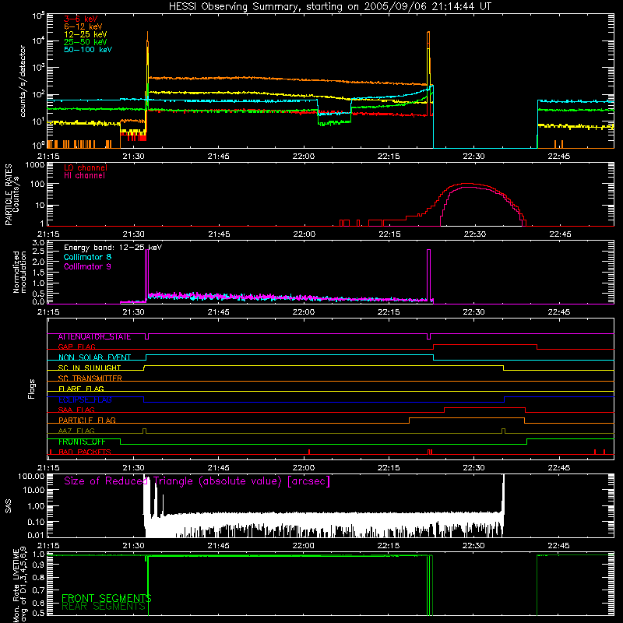Click the HI channel legend entry
This screenshot has width=623, height=623.
(84, 175)
